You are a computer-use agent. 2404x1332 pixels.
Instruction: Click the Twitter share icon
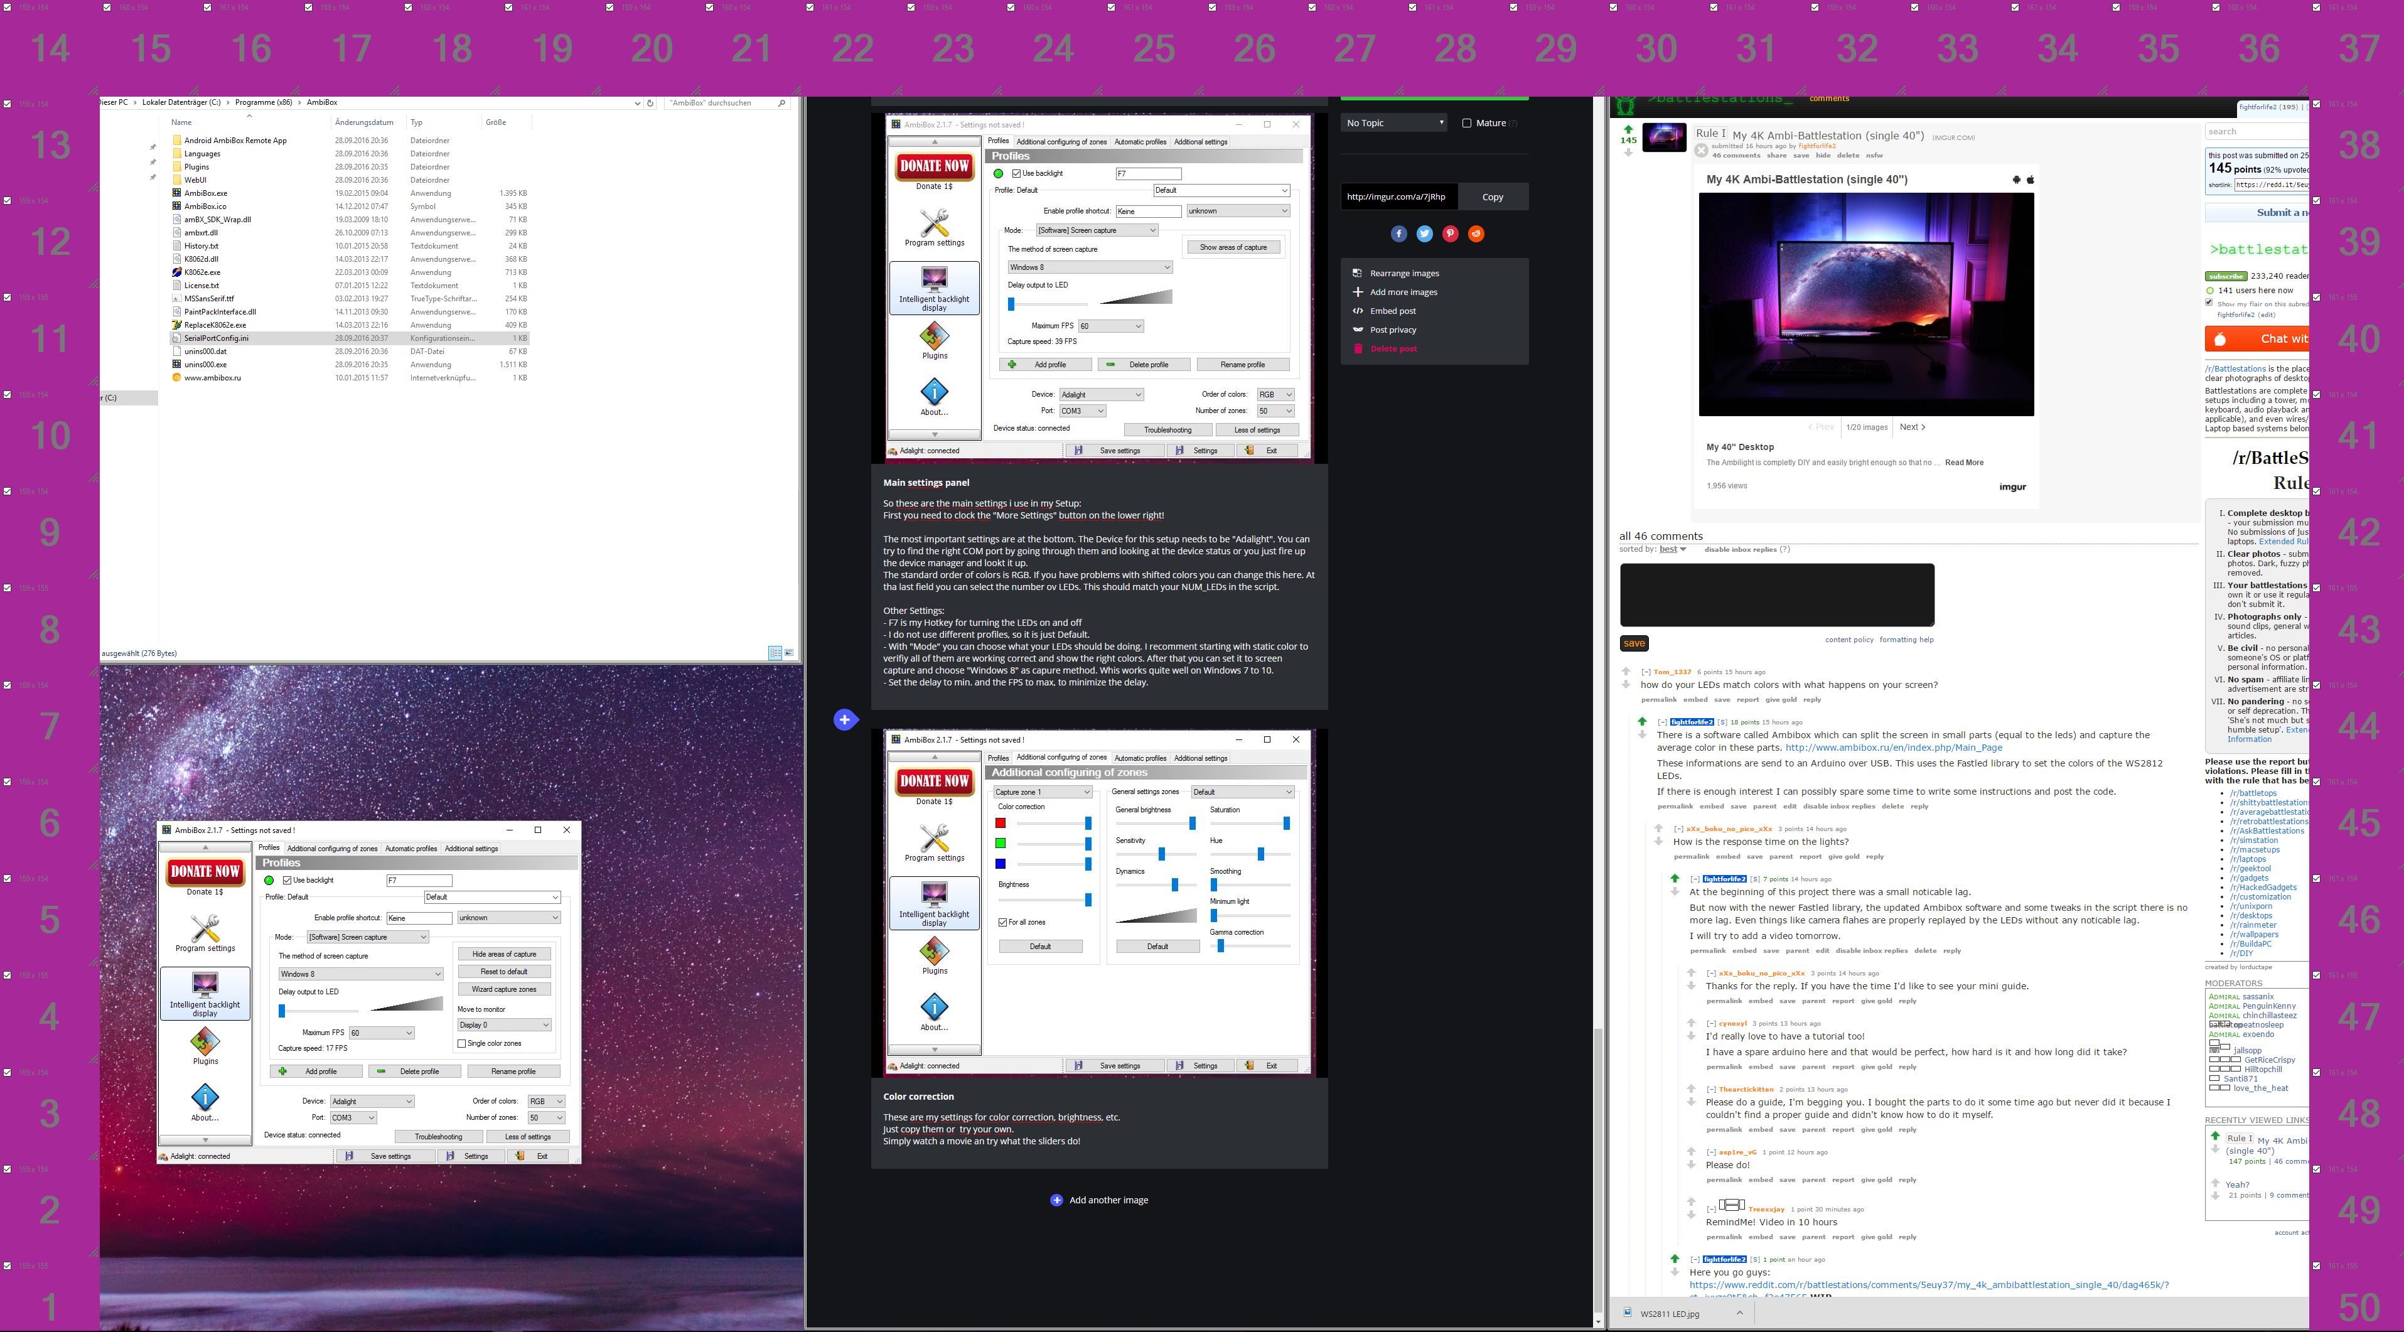(1424, 234)
